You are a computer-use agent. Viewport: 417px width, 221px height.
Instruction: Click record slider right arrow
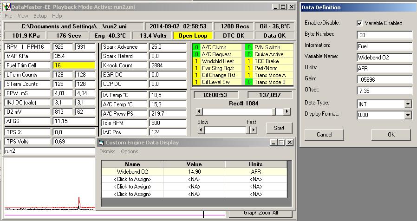coord(287,111)
